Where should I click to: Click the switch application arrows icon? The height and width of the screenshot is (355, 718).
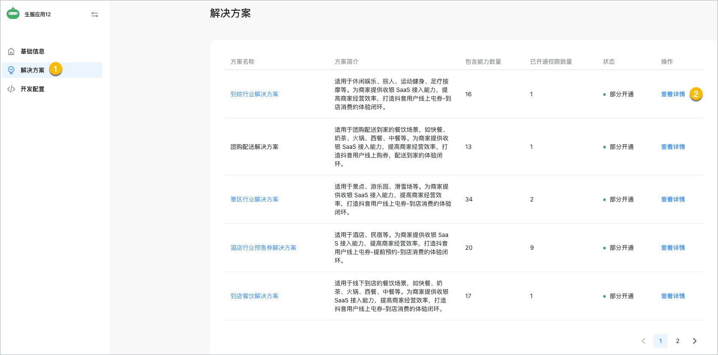95,15
